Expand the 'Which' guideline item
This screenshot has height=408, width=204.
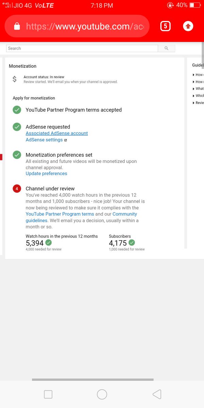point(198,96)
